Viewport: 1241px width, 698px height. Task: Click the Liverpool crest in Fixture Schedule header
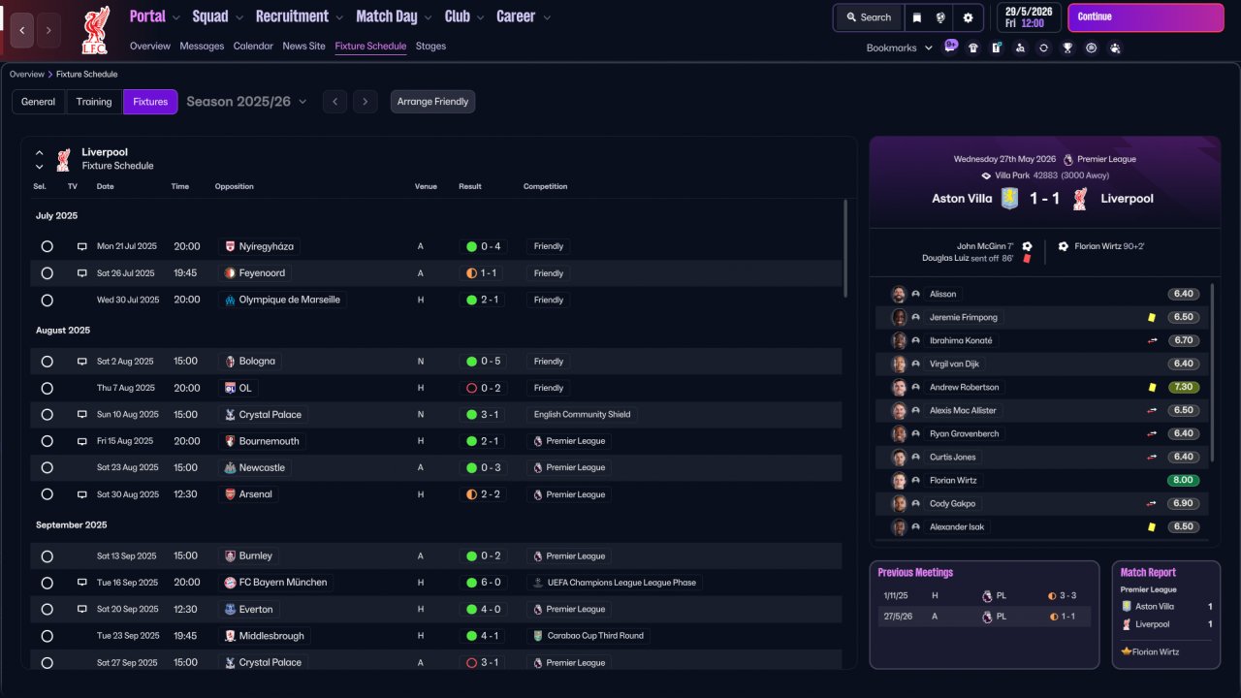click(63, 159)
